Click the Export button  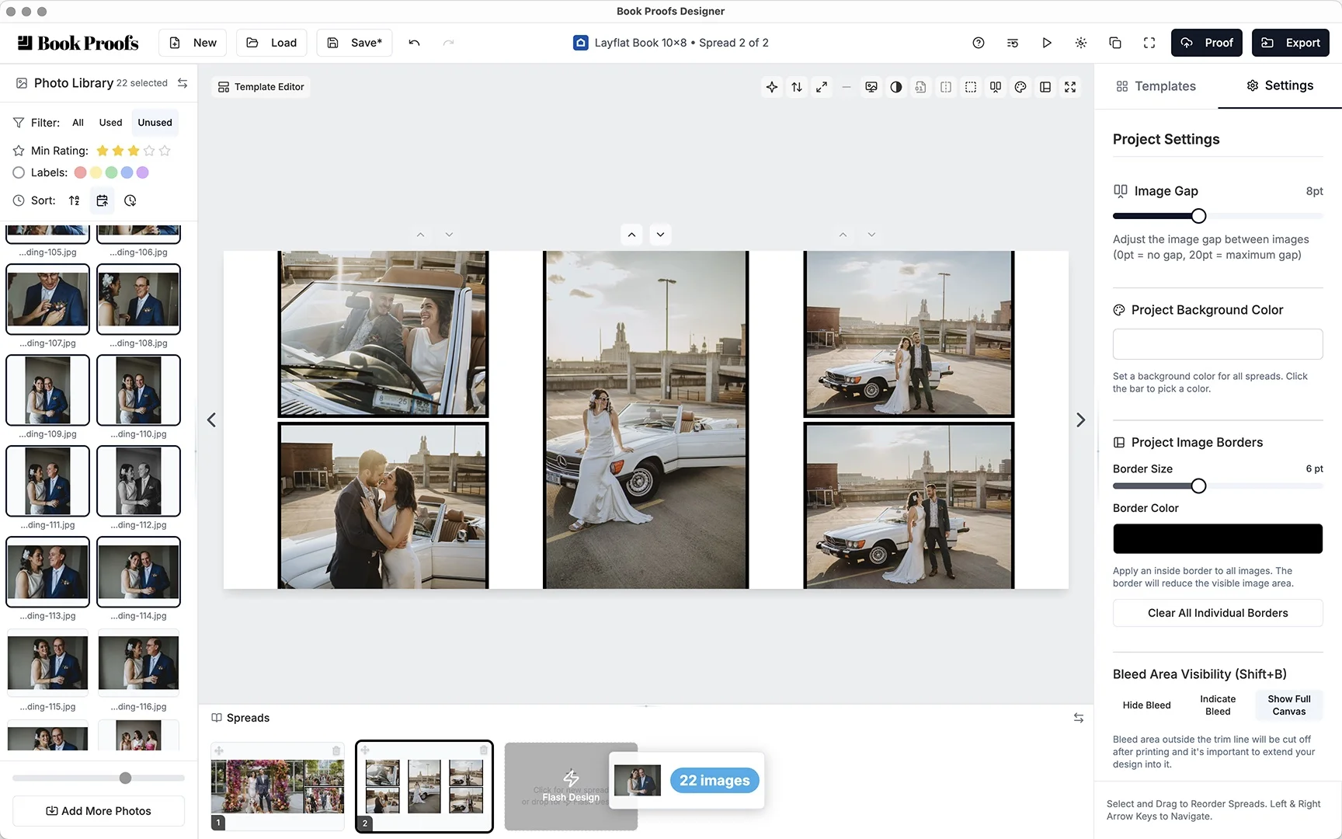point(1291,43)
